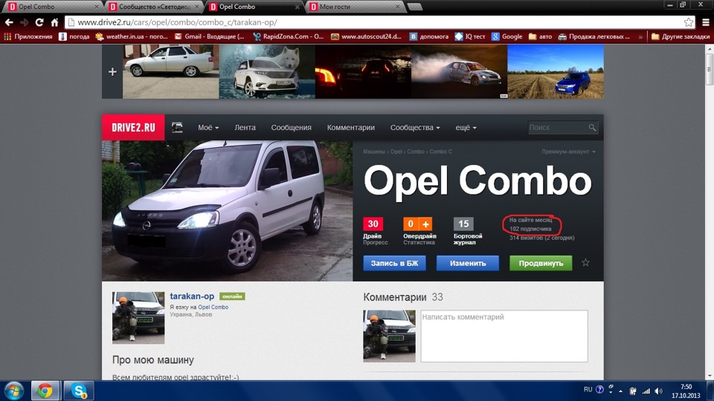Image resolution: width=714 pixels, height=401 pixels.
Task: Open the Windows Start button
Action: click(14, 391)
